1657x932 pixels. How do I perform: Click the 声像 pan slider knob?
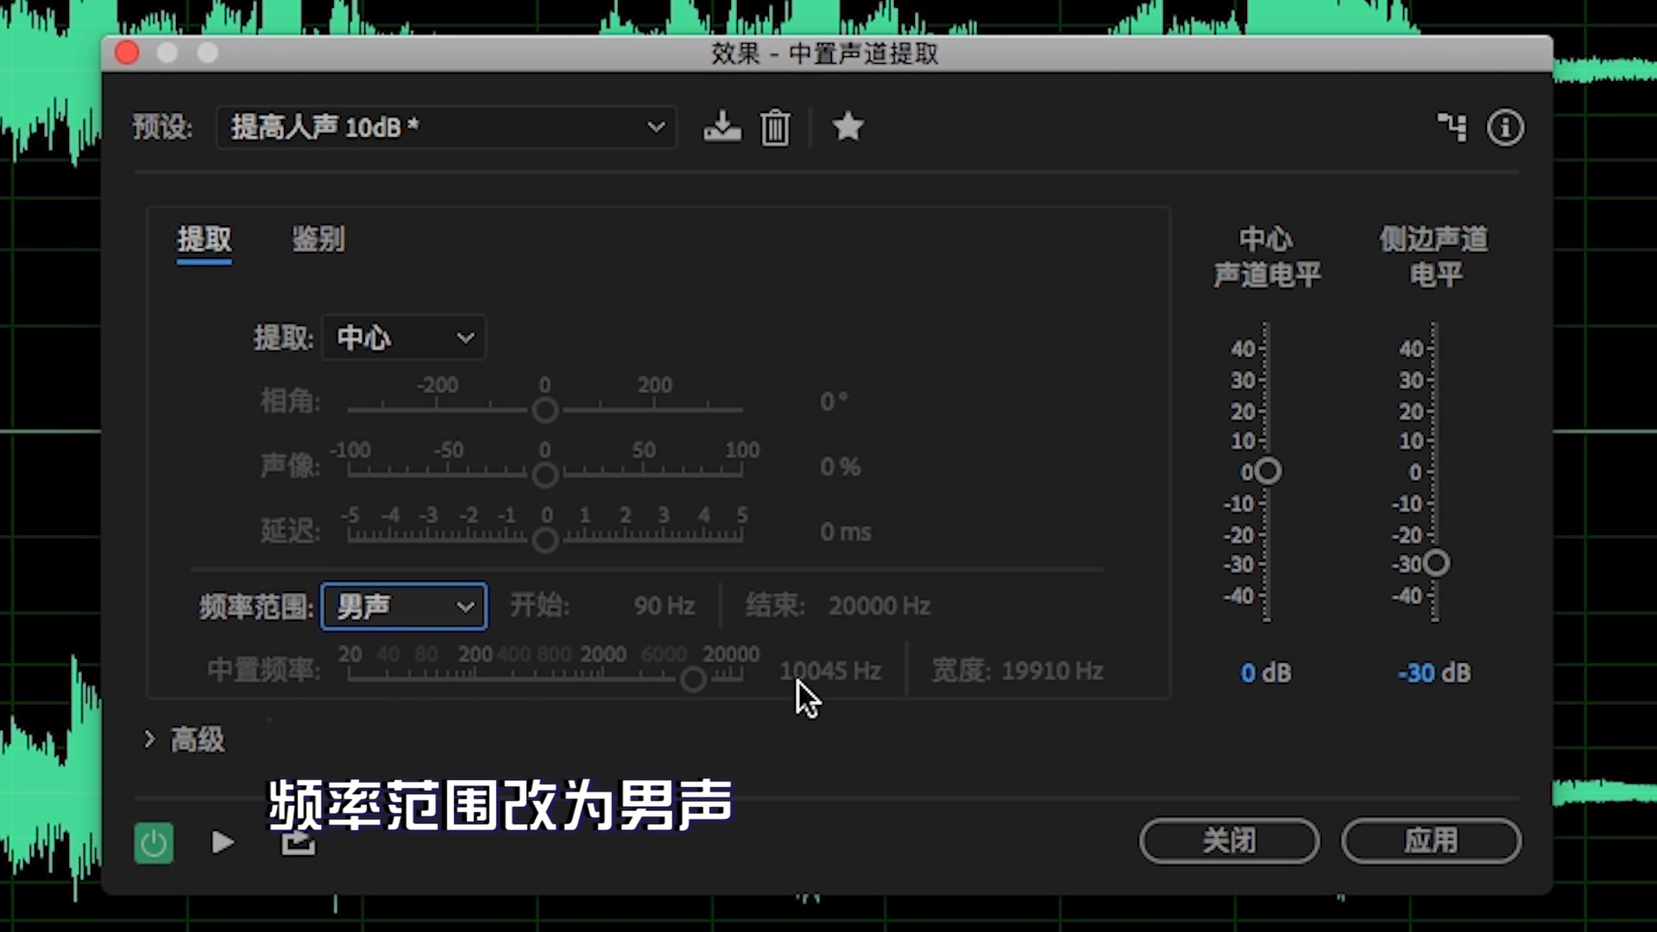pyautogui.click(x=545, y=475)
